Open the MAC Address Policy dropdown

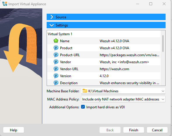click(x=123, y=99)
